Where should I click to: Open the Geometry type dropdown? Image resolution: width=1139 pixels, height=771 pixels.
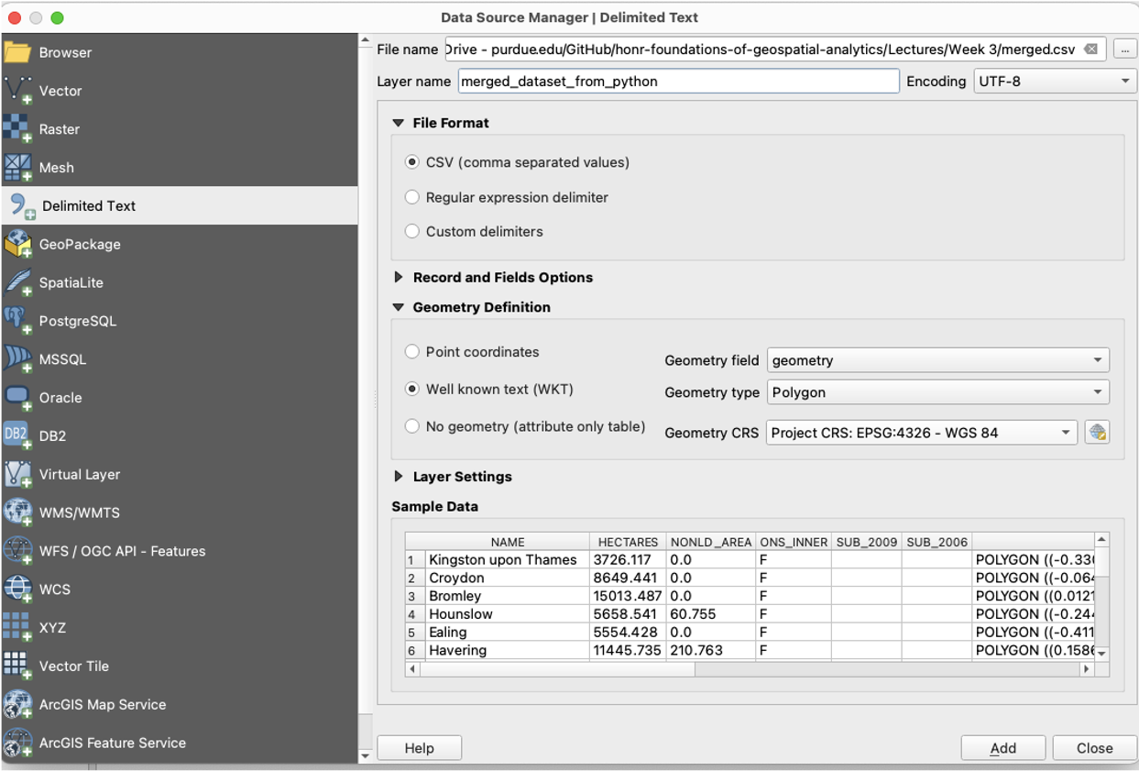click(x=937, y=392)
